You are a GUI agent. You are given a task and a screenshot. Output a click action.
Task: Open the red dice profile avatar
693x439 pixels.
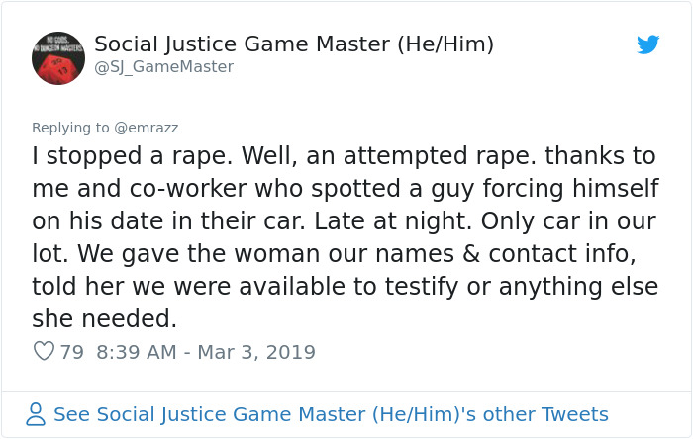point(58,58)
